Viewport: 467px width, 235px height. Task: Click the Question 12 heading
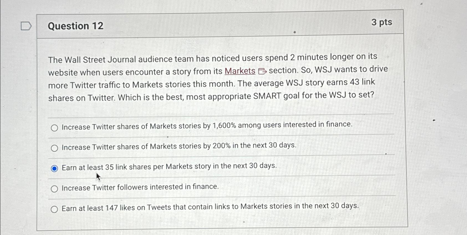coord(76,26)
